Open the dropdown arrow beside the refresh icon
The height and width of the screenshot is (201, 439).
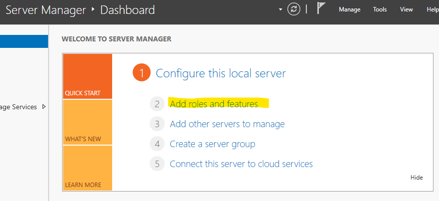(281, 10)
